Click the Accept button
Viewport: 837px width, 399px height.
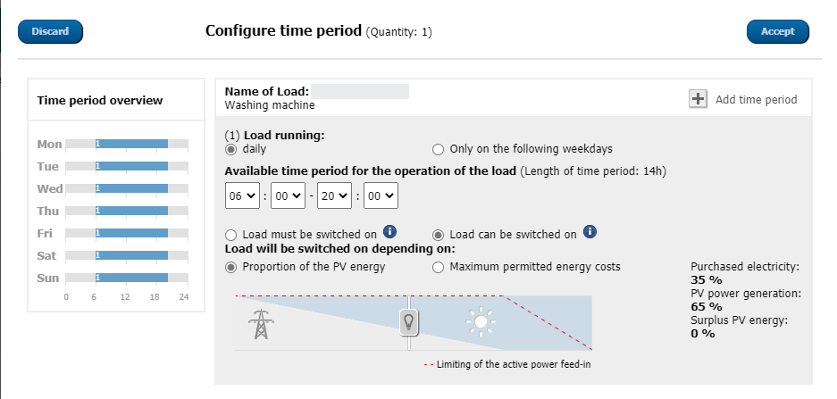(778, 31)
